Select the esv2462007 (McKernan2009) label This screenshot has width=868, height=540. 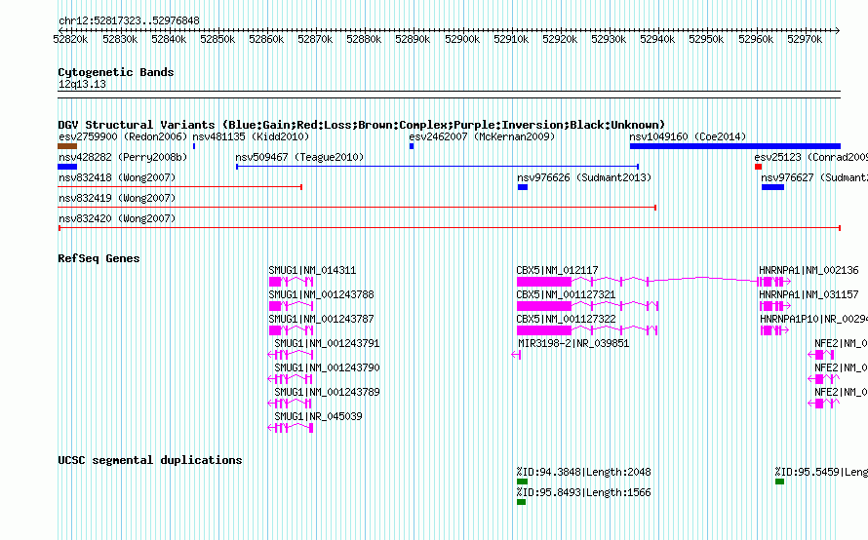482,136
